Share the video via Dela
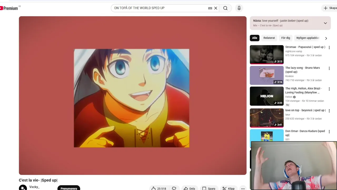Screen dimensions: 337x190 pyautogui.click(x=189, y=188)
